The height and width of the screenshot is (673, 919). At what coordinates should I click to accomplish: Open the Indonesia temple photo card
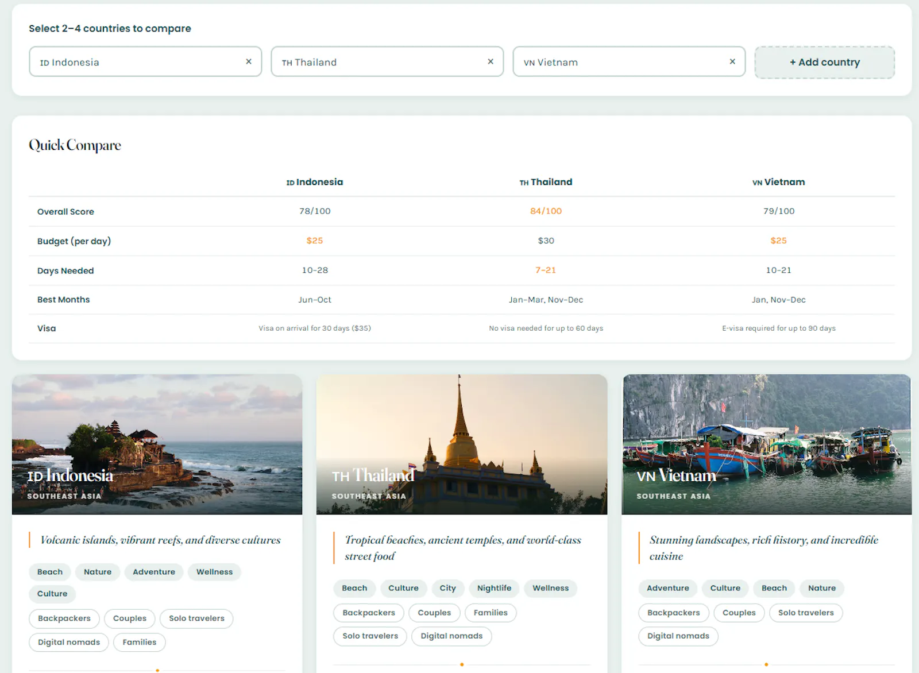point(157,444)
